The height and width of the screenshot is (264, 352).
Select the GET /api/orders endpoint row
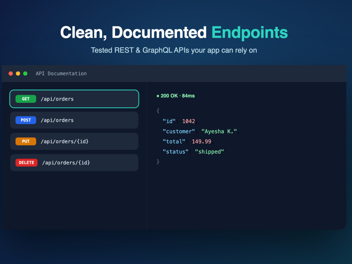point(74,99)
